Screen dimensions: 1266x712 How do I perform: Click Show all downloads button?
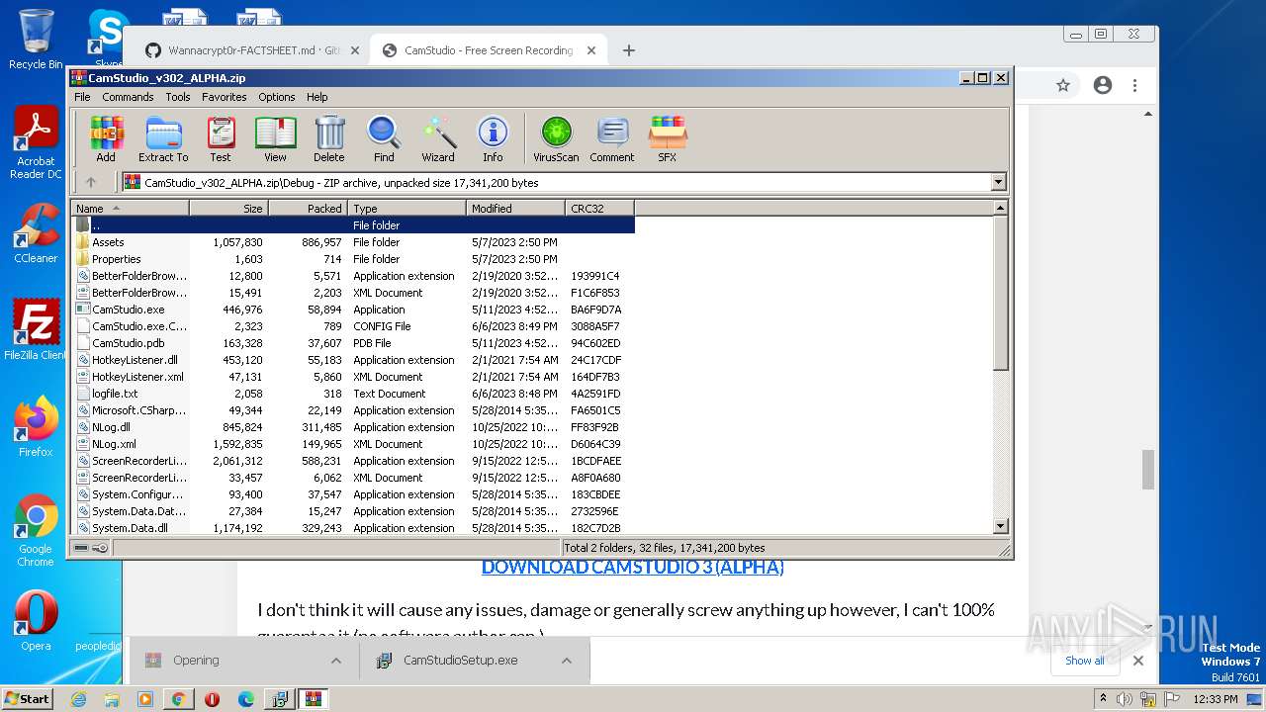coord(1085,661)
